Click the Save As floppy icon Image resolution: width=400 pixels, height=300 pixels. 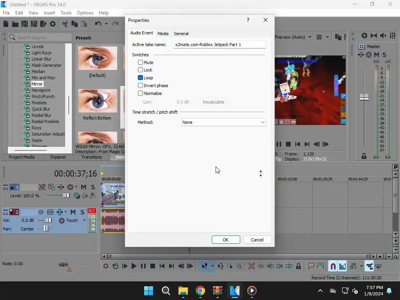pos(34,24)
